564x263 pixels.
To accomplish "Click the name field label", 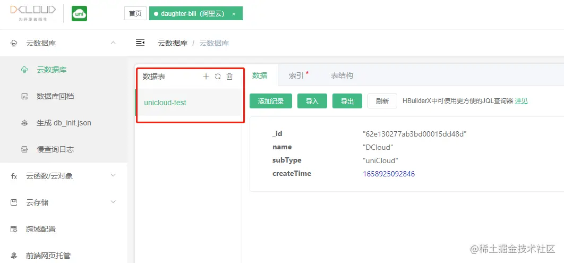I will click(282, 147).
